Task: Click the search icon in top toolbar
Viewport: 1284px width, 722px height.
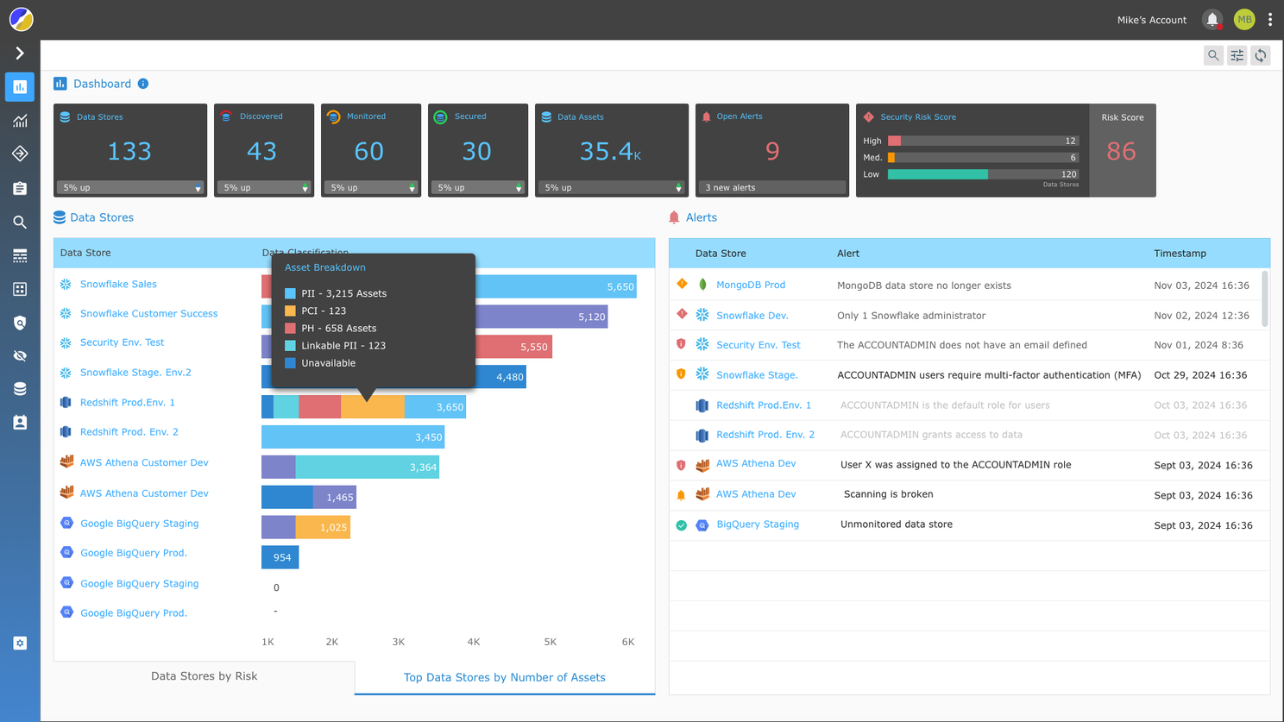Action: click(1213, 56)
